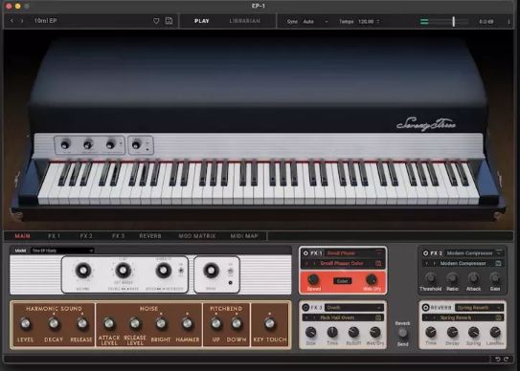Click the redo arrow at bottom right

click(x=506, y=360)
